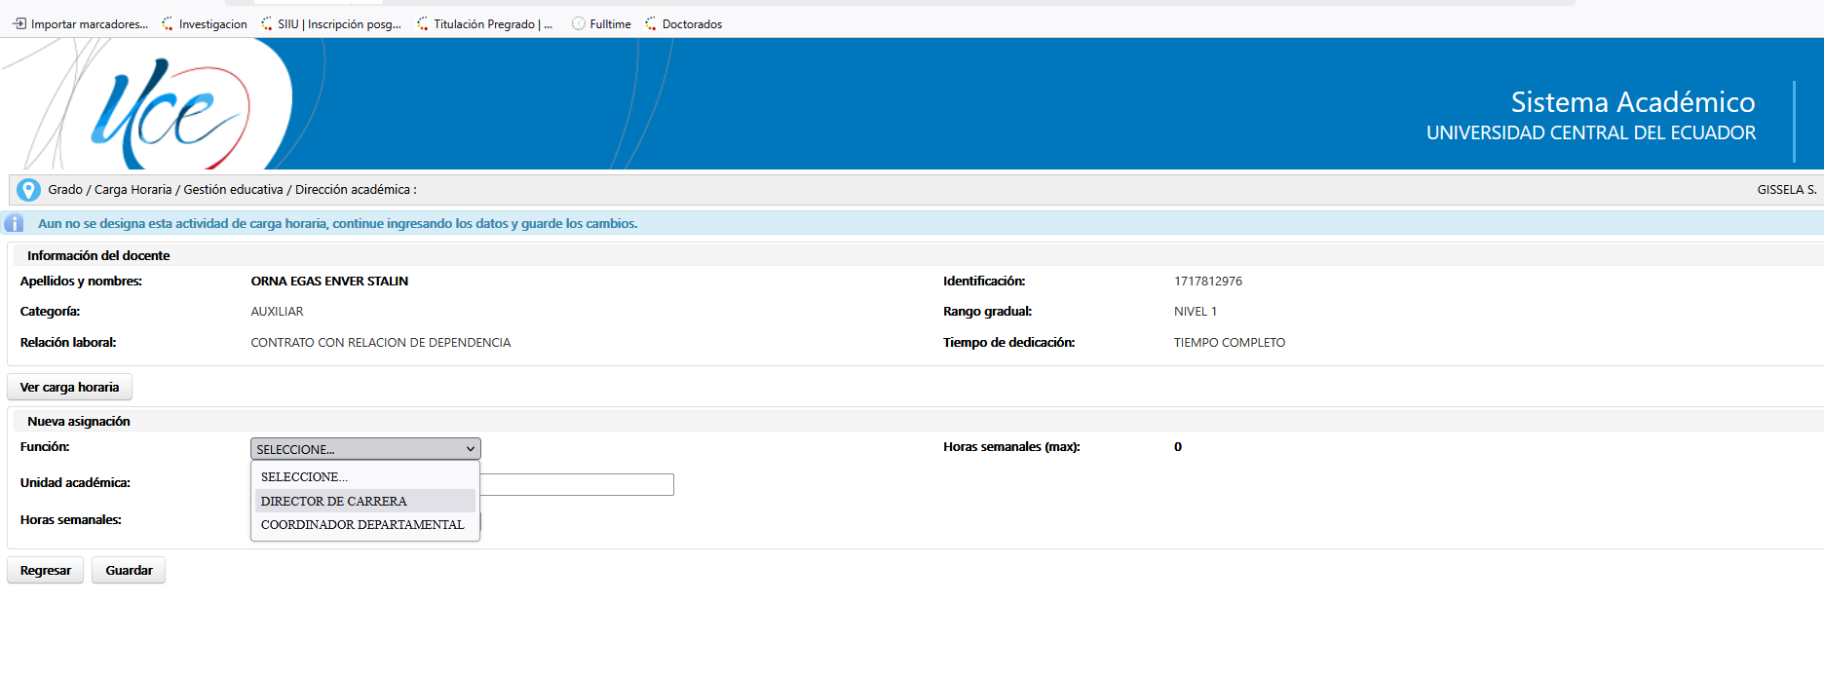Open the Investigacion bookmark
The width and height of the screenshot is (1824, 678).
click(x=205, y=24)
